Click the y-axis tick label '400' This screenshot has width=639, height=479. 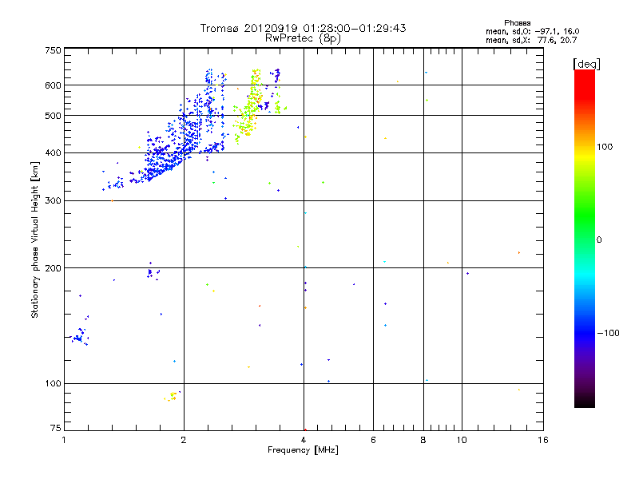coord(53,152)
